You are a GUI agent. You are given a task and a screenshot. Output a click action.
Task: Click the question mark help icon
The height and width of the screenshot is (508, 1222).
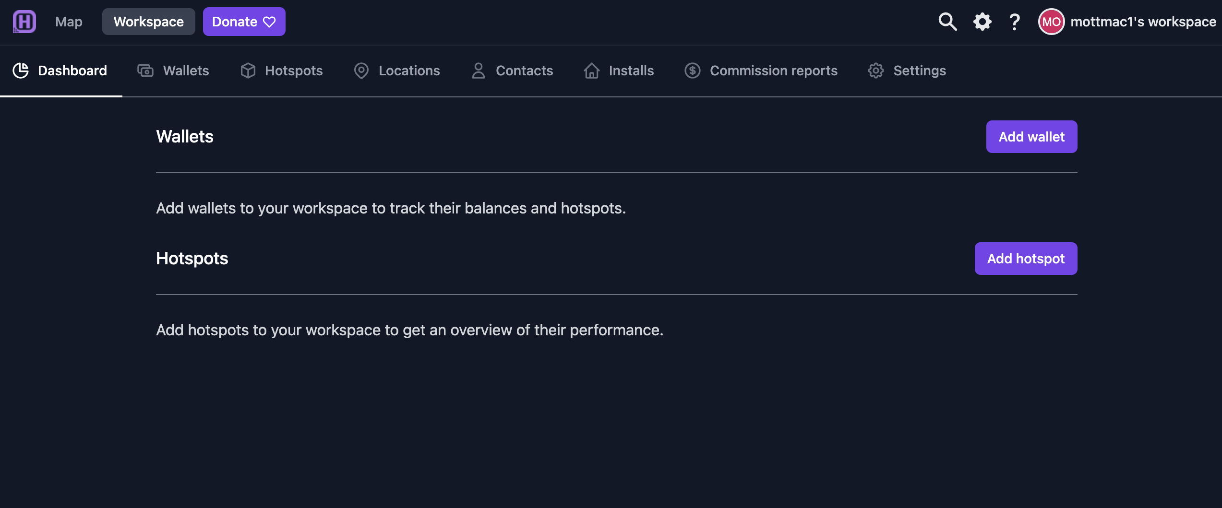pos(1014,22)
